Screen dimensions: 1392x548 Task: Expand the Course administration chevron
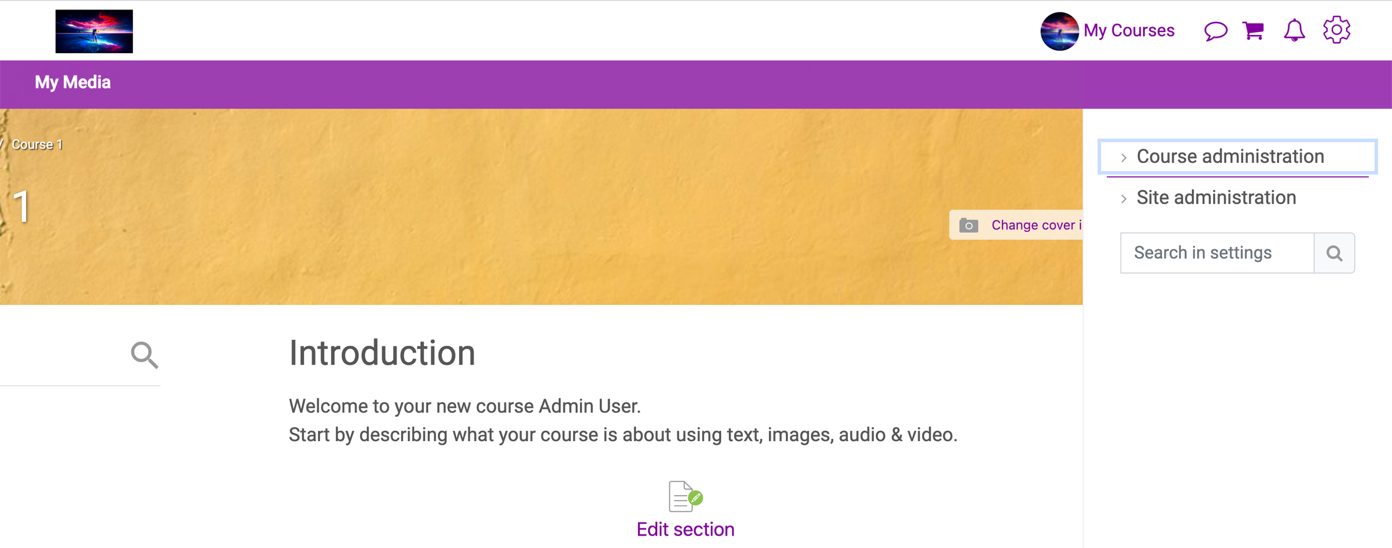pos(1124,157)
